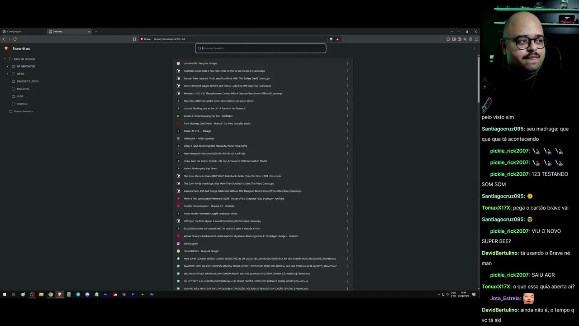Open more actions for Assetto Corsa Universe bookmark
579x326 pixels.
click(x=347, y=206)
